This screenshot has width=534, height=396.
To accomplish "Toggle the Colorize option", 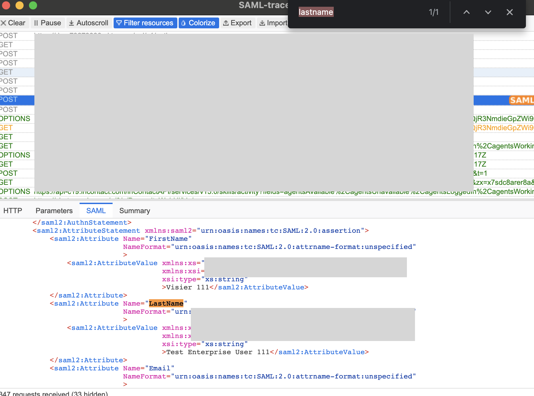I will 199,23.
